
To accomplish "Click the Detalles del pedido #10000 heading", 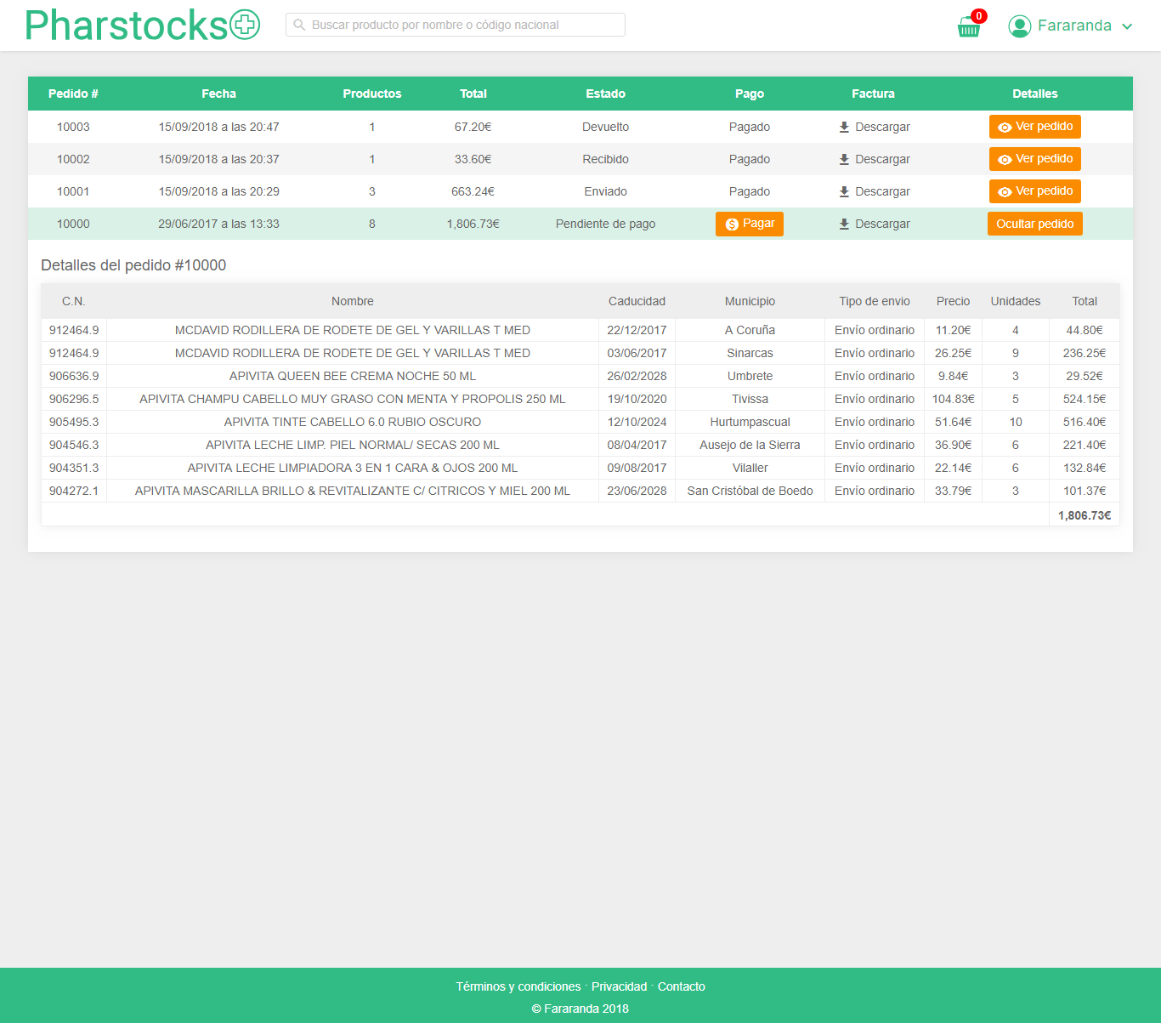I will tap(133, 265).
